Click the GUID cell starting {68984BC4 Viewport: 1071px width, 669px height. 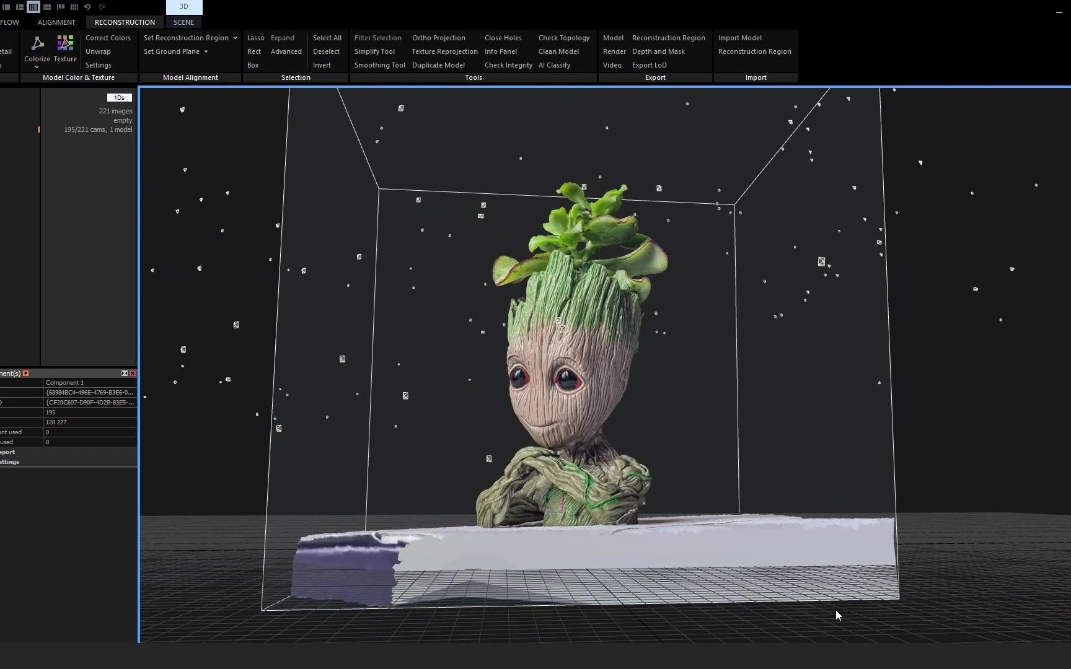[x=90, y=392]
